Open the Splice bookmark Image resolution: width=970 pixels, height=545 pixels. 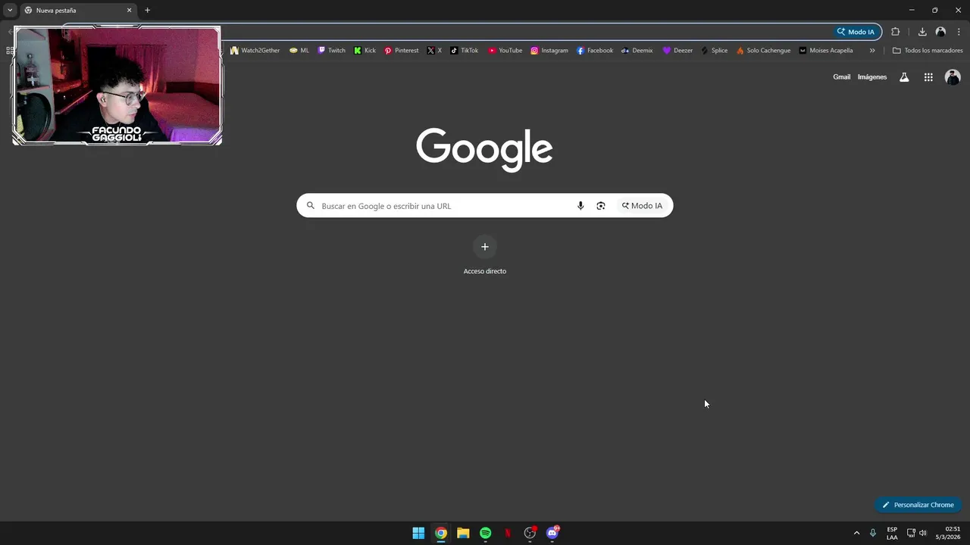pos(714,51)
